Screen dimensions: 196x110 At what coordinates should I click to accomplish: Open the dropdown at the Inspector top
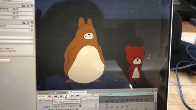click(16, 1)
